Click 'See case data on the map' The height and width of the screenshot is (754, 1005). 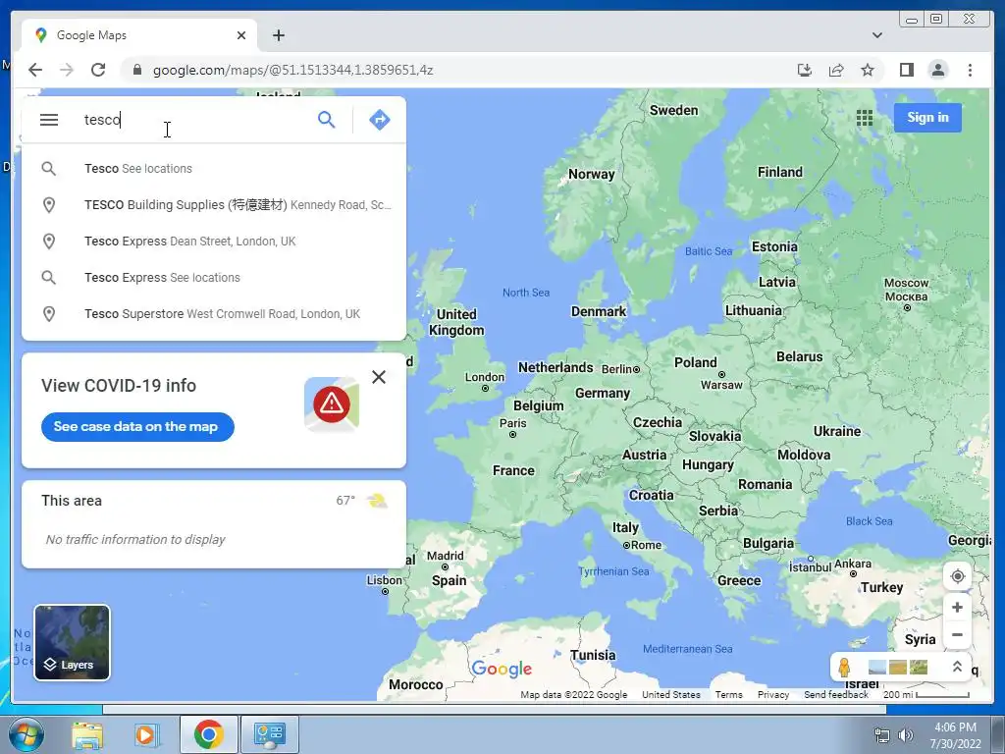(x=137, y=427)
